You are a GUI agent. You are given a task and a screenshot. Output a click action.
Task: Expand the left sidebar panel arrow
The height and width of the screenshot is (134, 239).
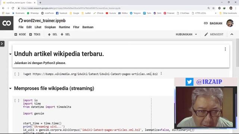point(2,44)
